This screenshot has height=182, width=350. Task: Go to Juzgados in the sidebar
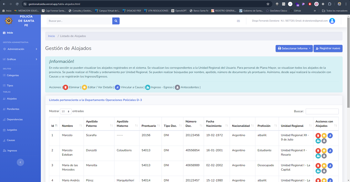pos(12,130)
